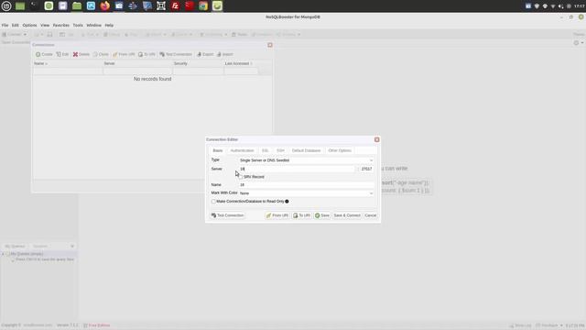Click the port number field 27017

(366, 169)
